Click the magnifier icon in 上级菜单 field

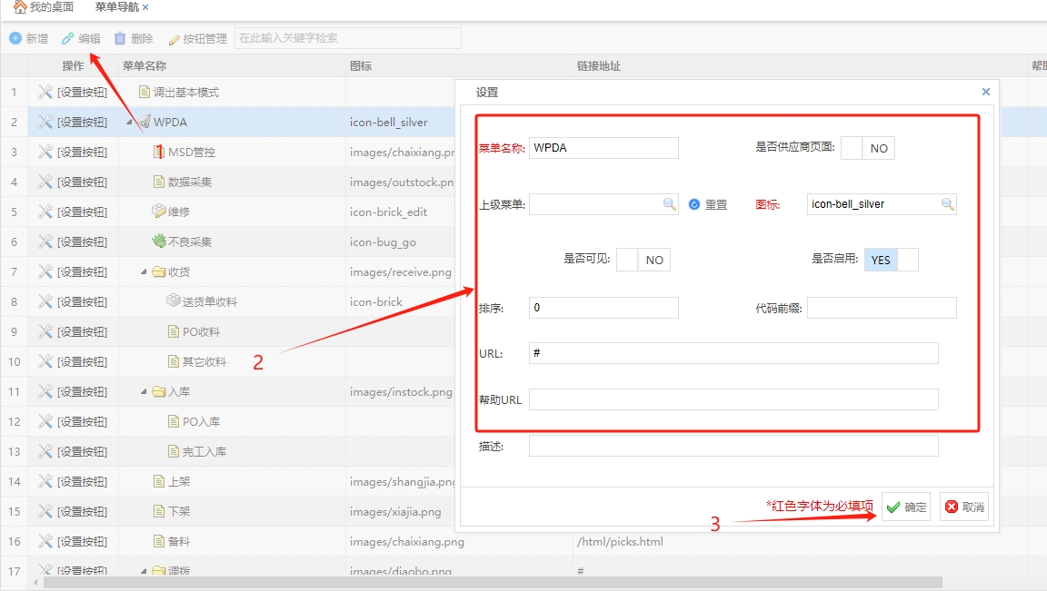669,204
